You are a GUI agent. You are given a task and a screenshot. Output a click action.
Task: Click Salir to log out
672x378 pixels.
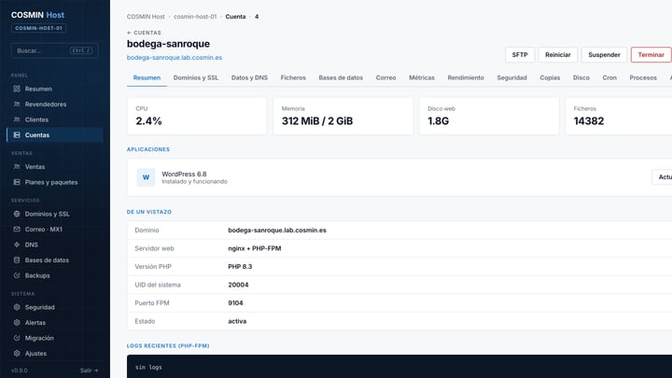click(x=90, y=371)
